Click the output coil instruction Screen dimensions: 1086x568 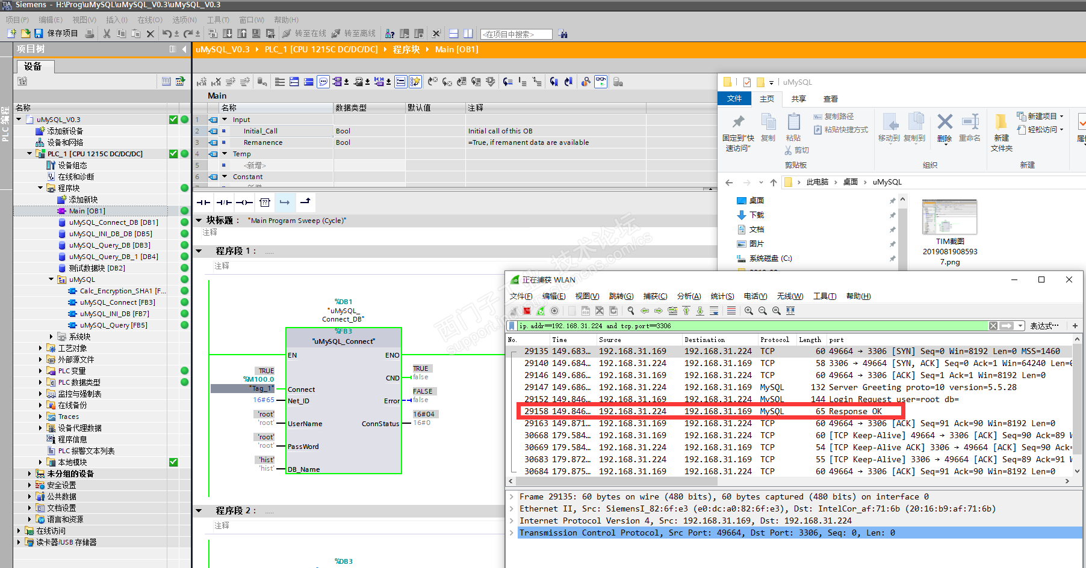[244, 203]
